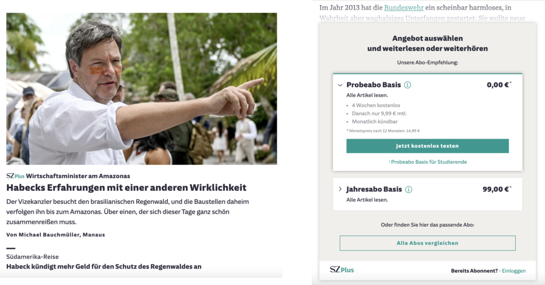Click Wirtschaftsminister am Amazonas kicker text
The image size is (545, 285).
tap(78, 176)
